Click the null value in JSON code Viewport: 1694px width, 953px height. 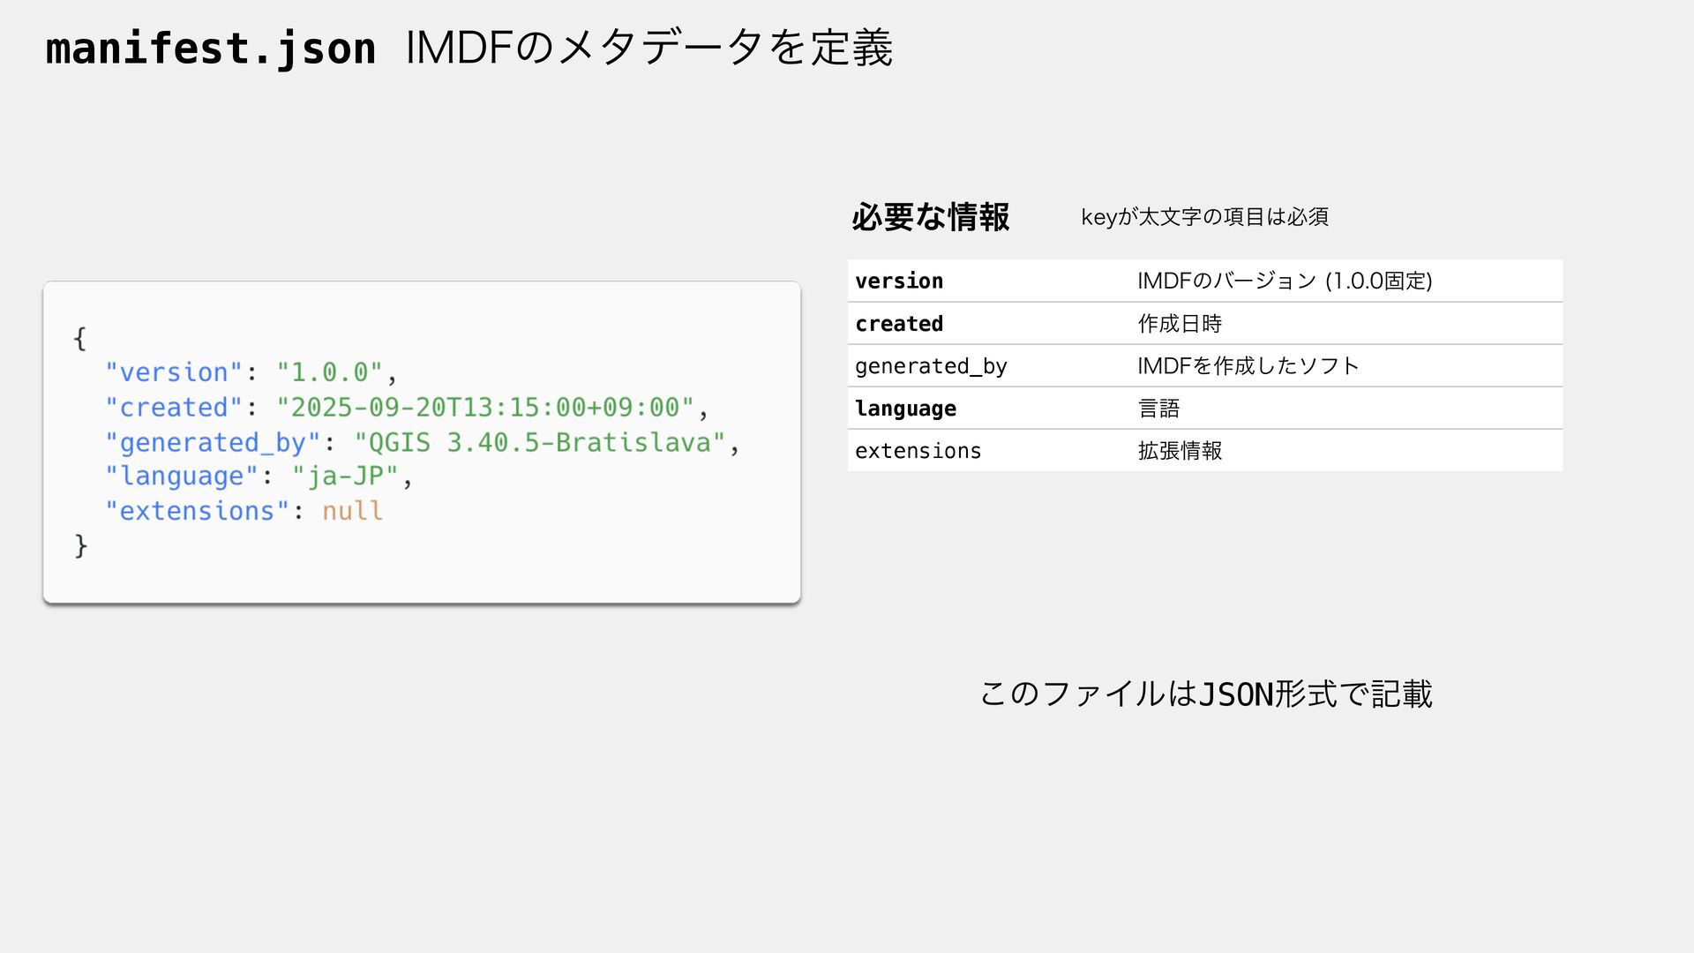[352, 511]
